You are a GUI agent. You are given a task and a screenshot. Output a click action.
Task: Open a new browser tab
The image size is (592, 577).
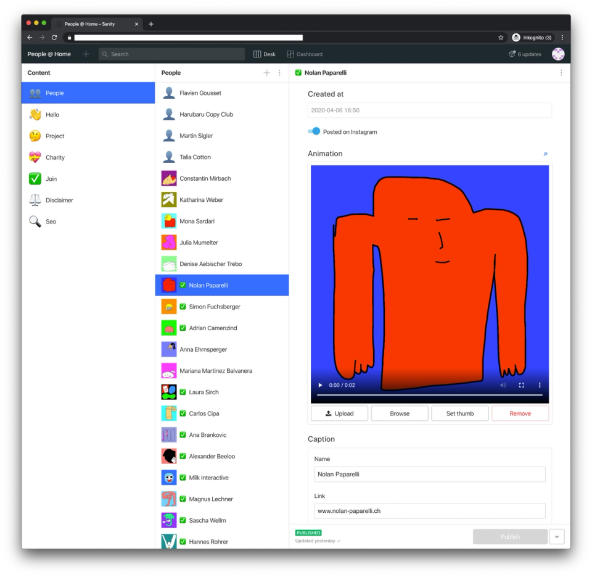pyautogui.click(x=151, y=24)
